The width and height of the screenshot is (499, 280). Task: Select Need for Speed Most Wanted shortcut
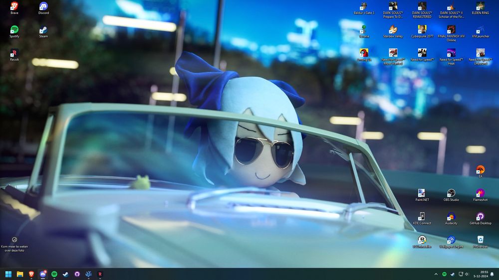click(x=393, y=57)
